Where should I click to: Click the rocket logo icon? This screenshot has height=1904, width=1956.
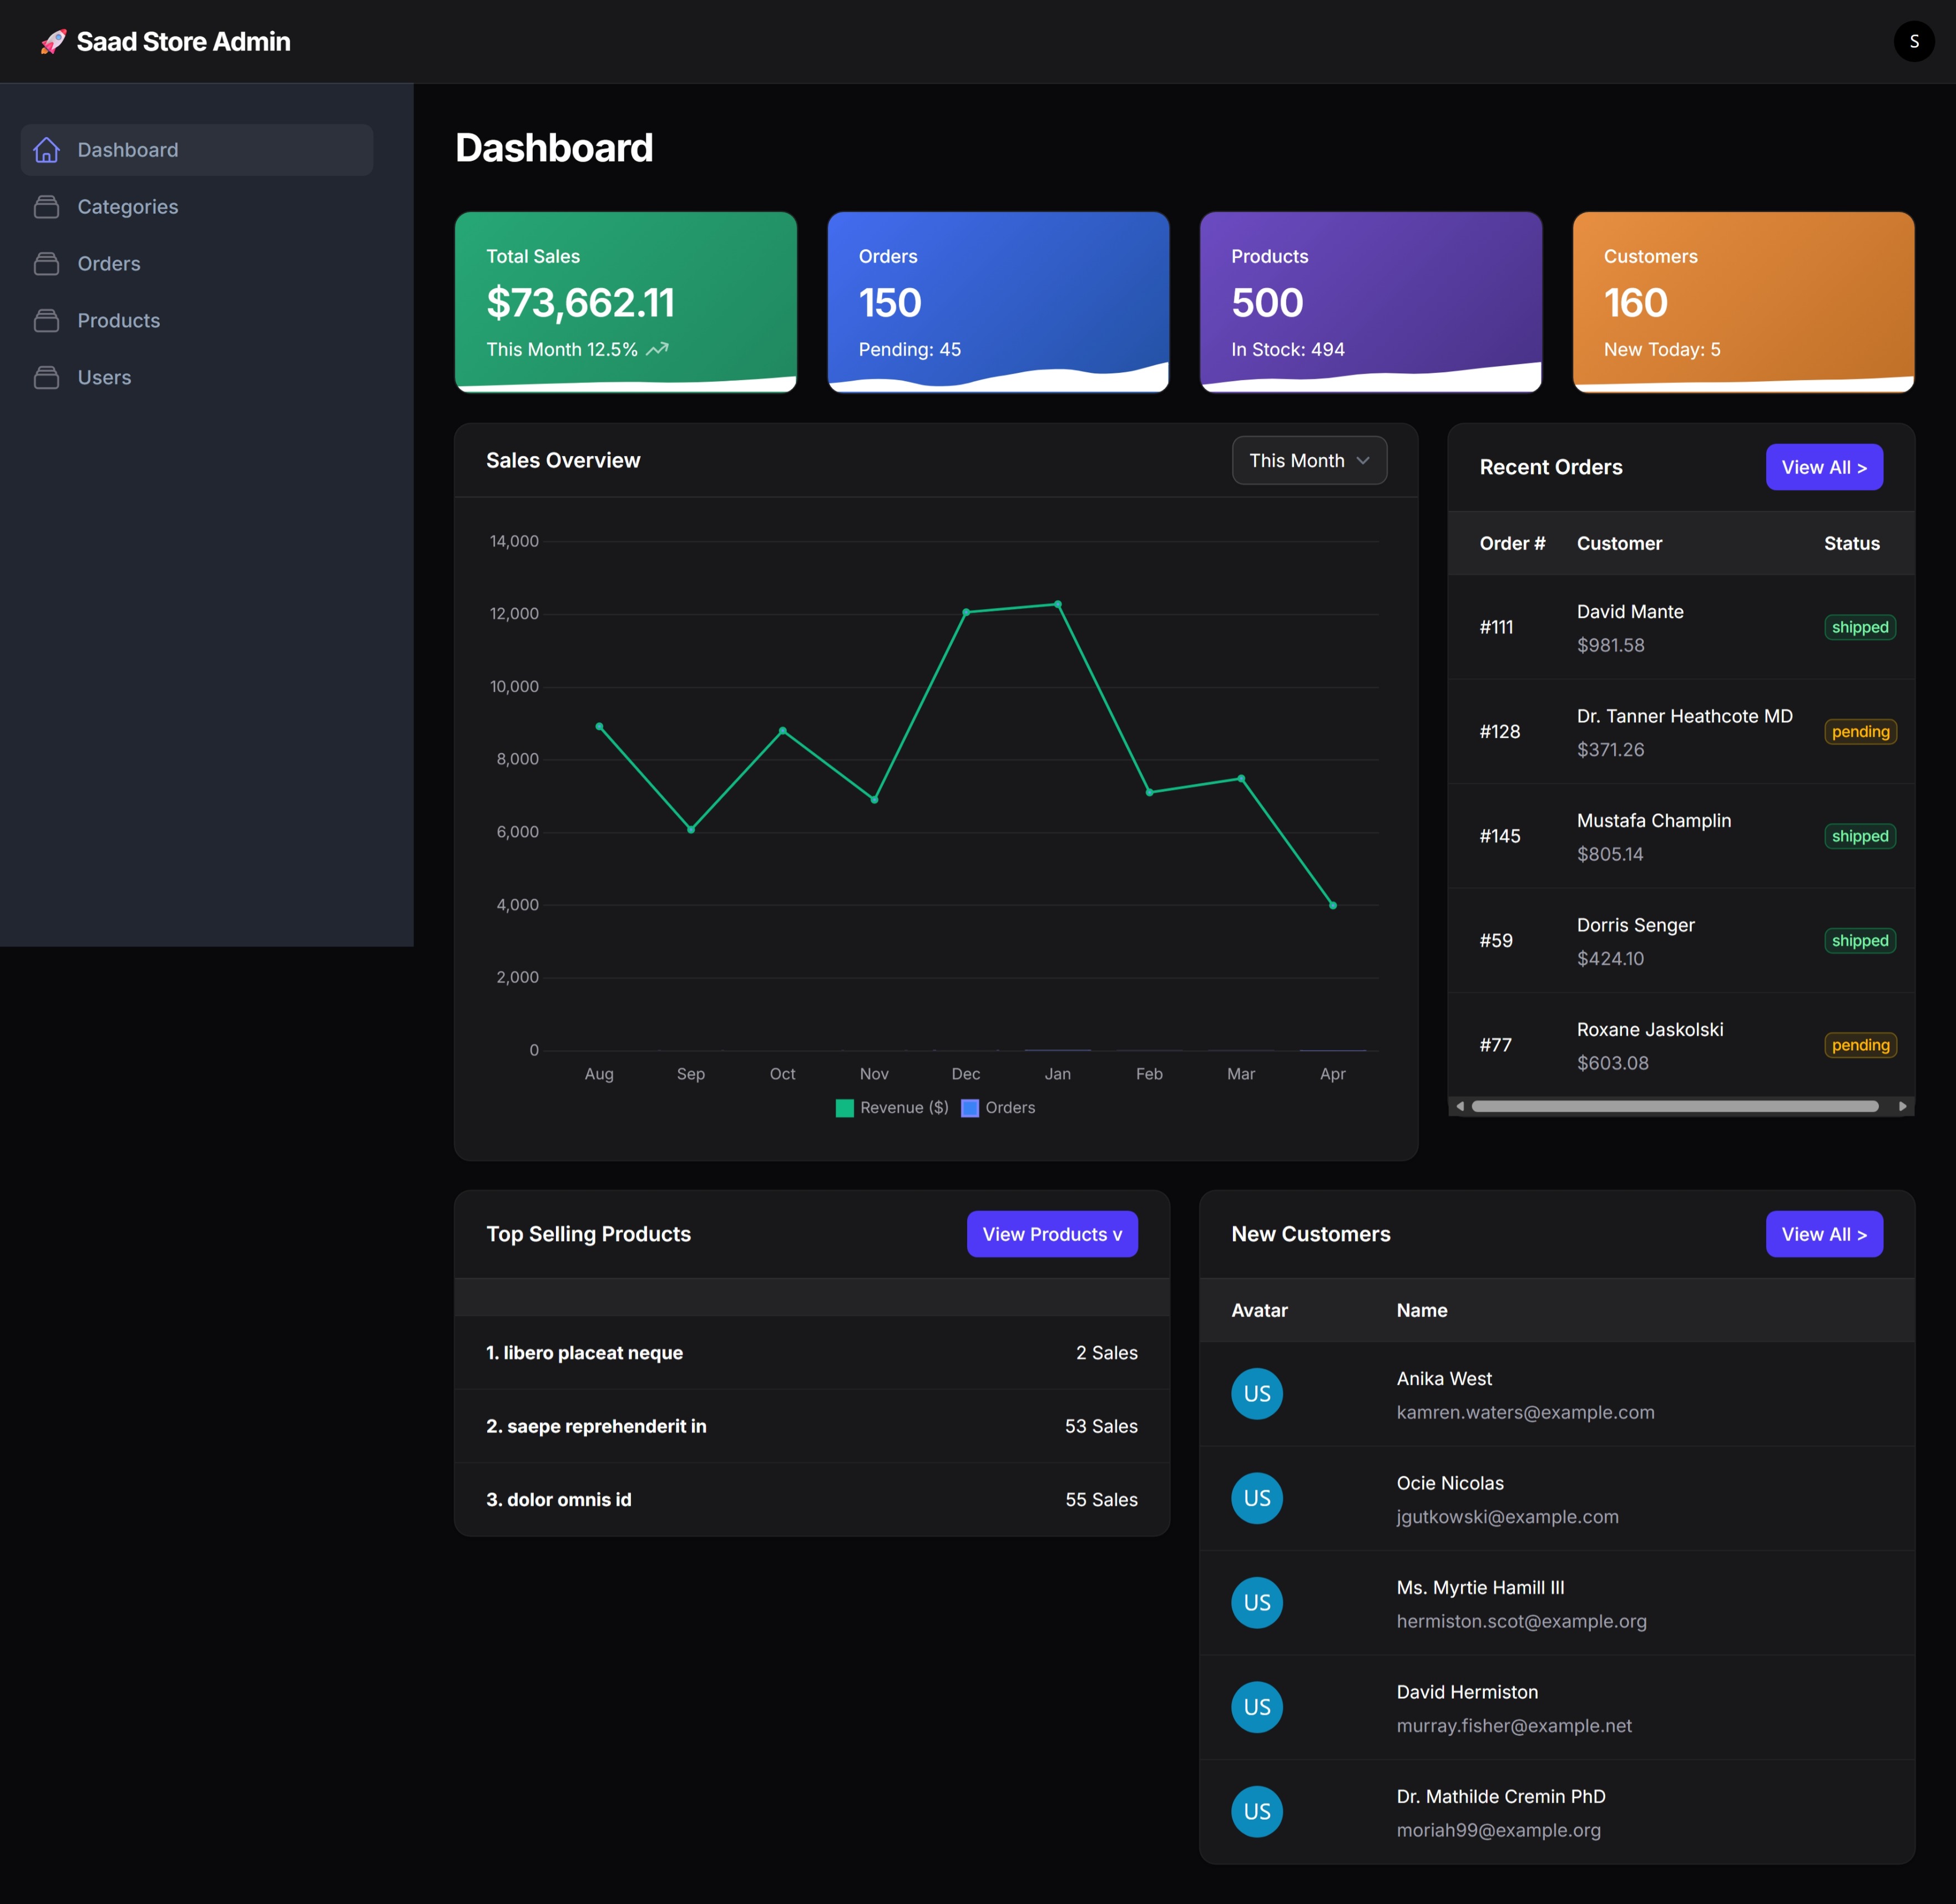(53, 41)
